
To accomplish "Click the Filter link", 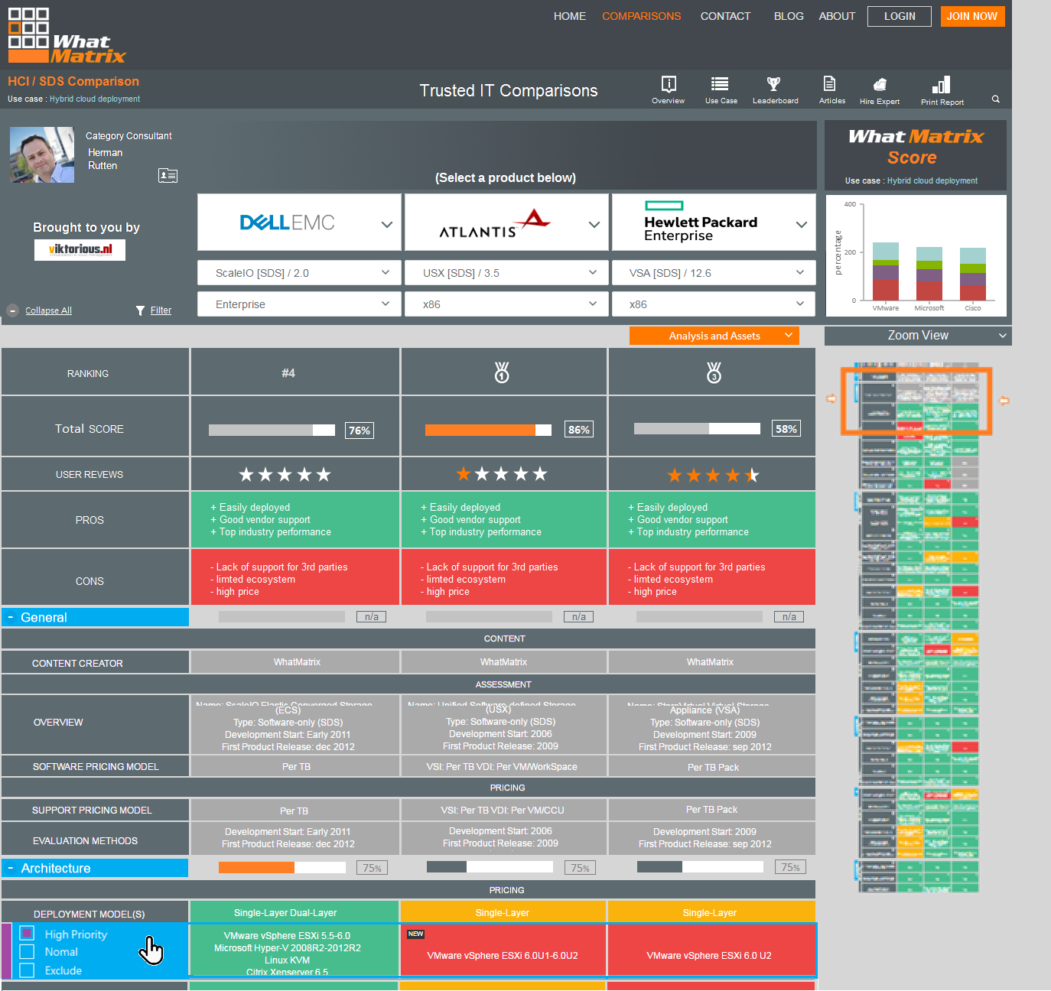I will (161, 310).
